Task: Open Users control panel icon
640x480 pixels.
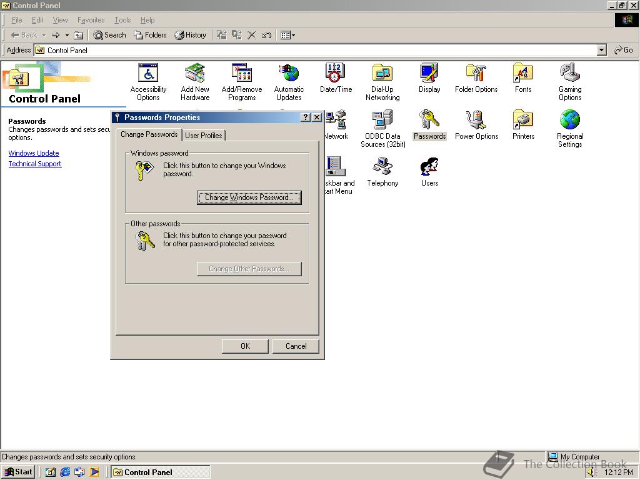Action: click(429, 171)
